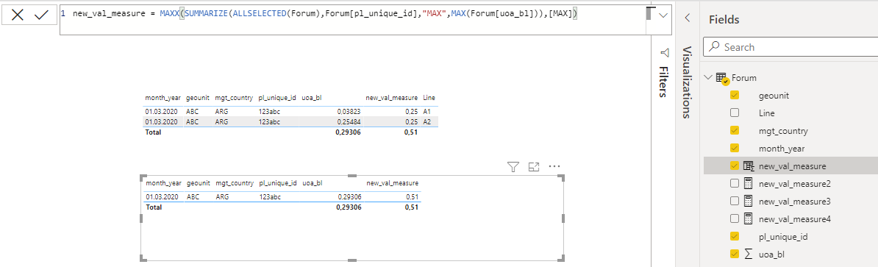The width and height of the screenshot is (878, 267).
Task: Check the new_val_measure3 checkbox
Action: tap(735, 201)
